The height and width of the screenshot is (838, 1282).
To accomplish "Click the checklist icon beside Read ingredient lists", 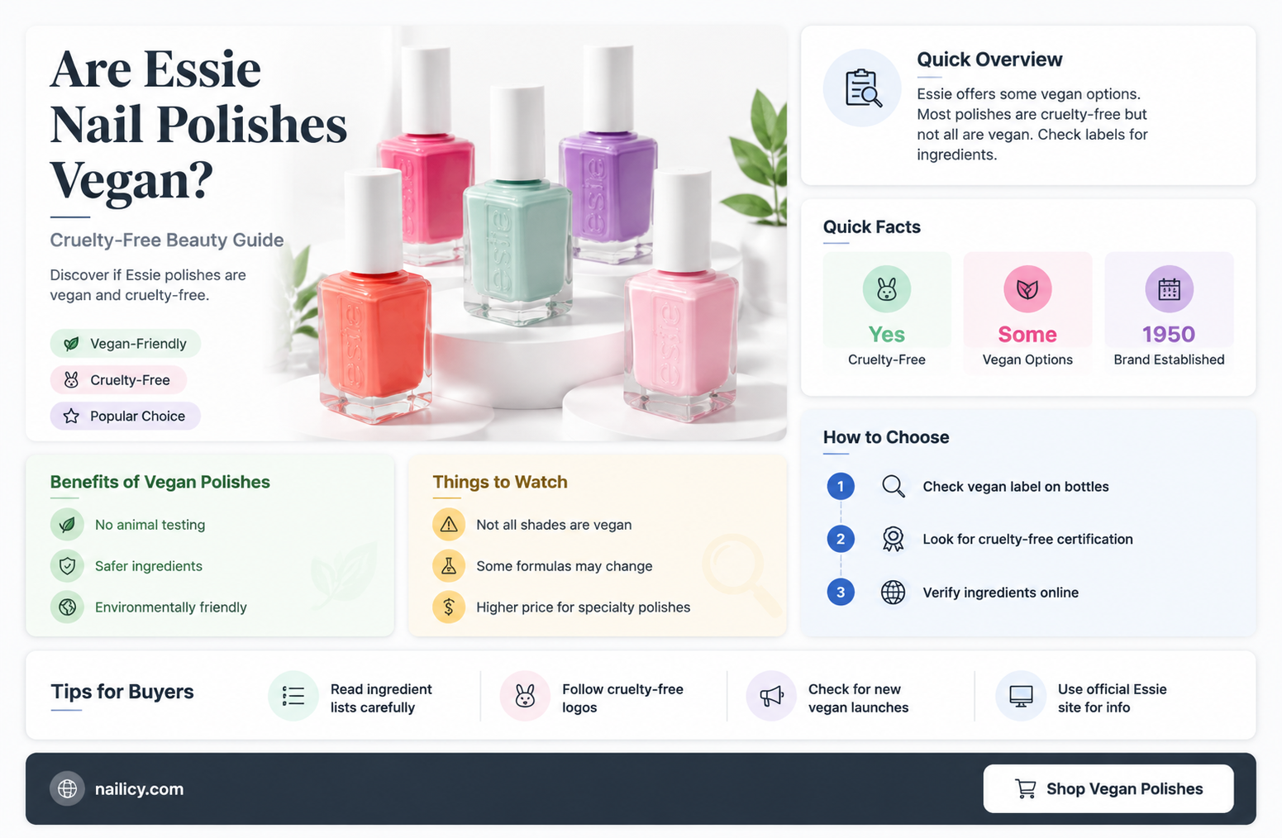I will tap(293, 696).
